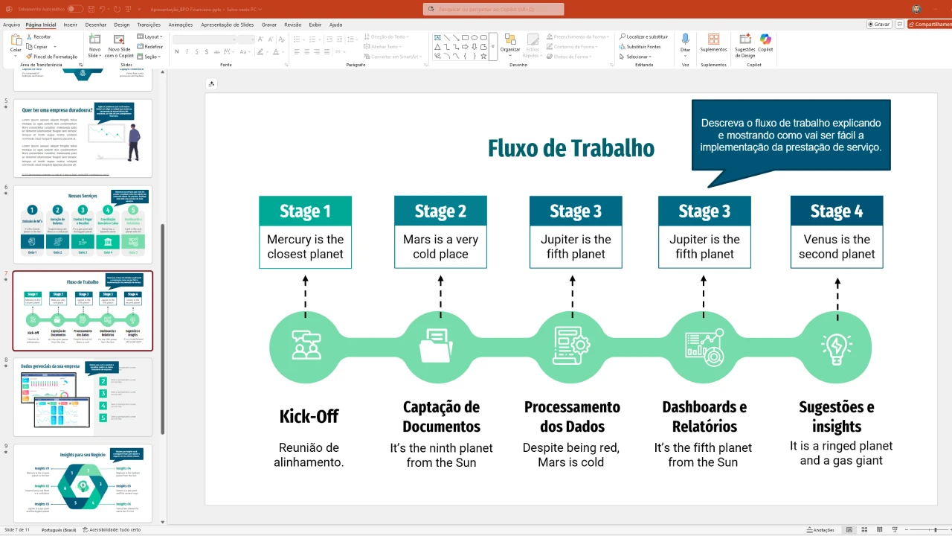Click the Ditar microphone icon
The width and height of the screenshot is (952, 536).
coord(685,42)
